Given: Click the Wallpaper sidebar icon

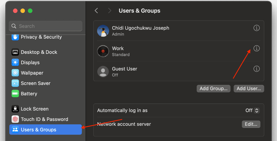Looking at the screenshot, I should click(x=15, y=73).
